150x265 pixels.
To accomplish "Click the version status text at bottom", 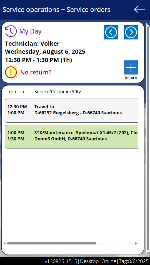I will coord(96,261).
